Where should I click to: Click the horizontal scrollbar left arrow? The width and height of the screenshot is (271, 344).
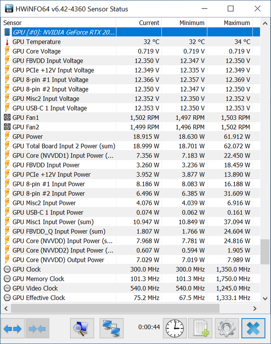tap(6, 308)
